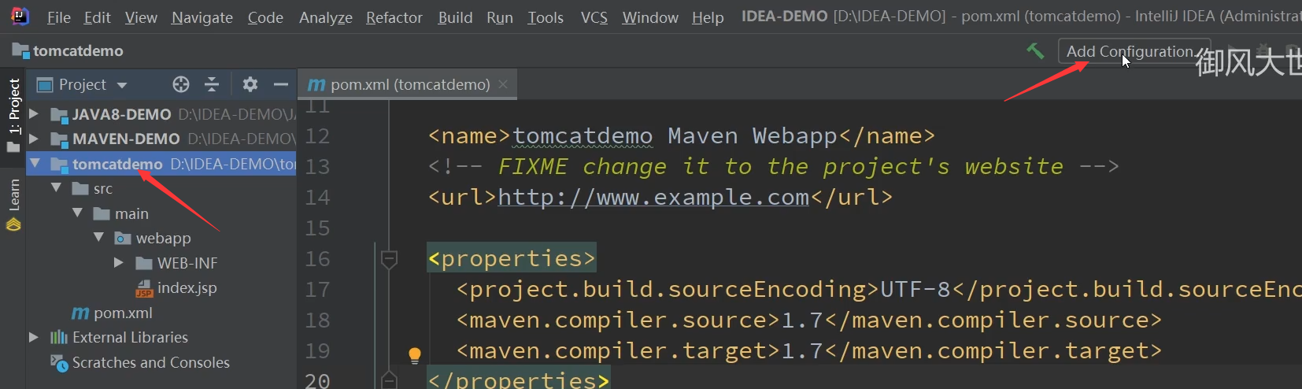Open the View menu
This screenshot has height=389, width=1302.
pyautogui.click(x=141, y=17)
